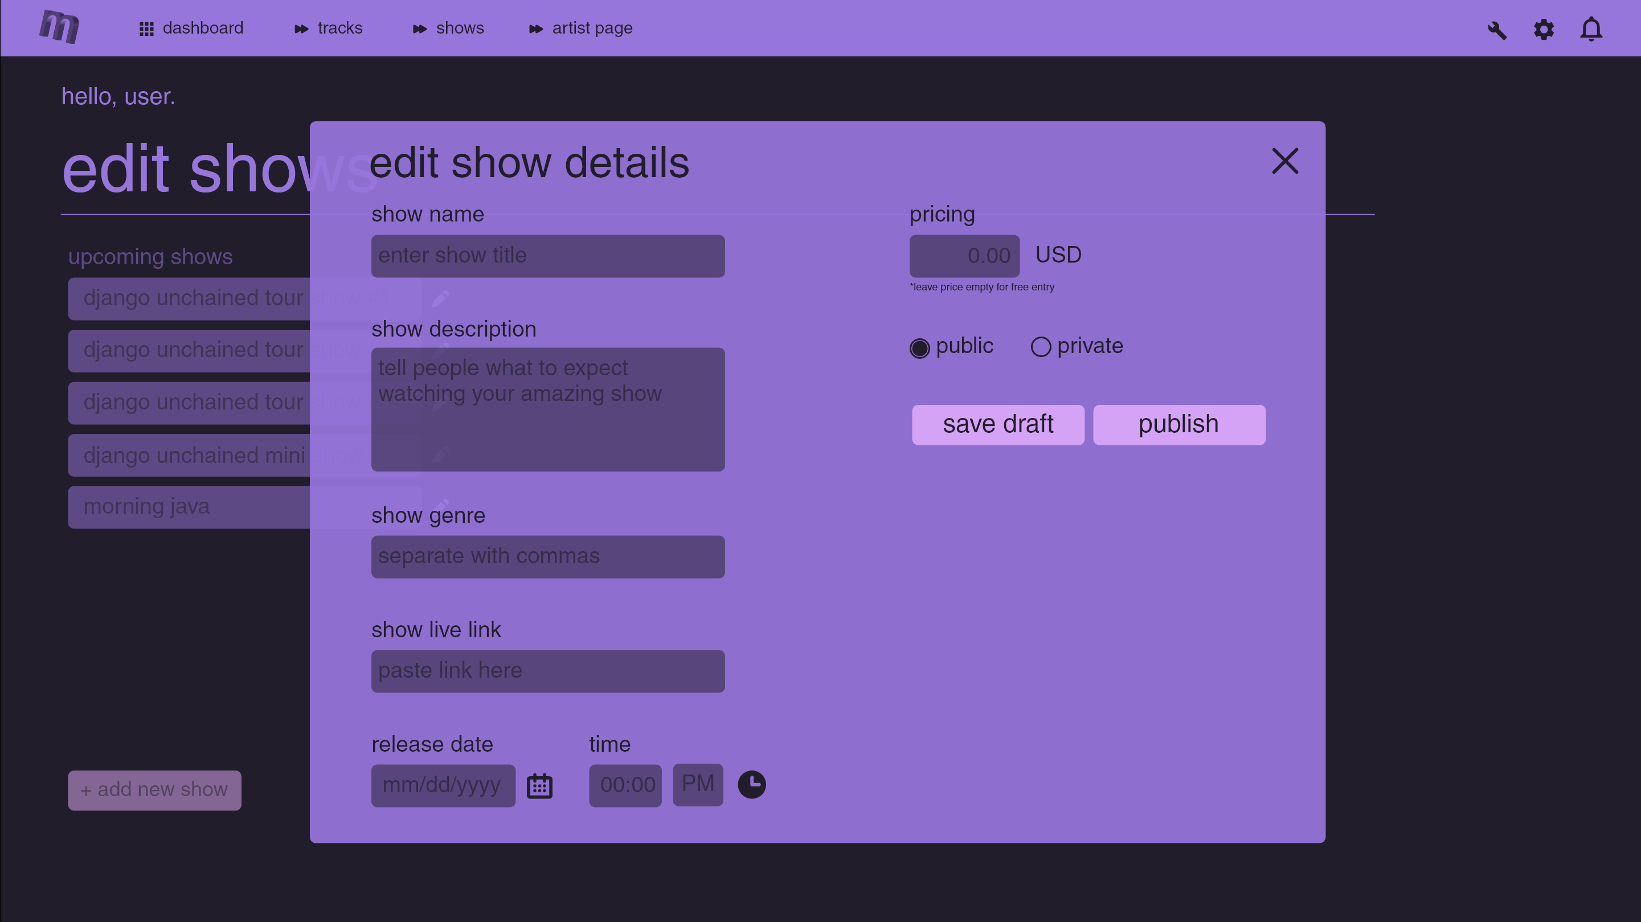Focus the show name input field
Screen dimensions: 1641x922
(x=548, y=256)
